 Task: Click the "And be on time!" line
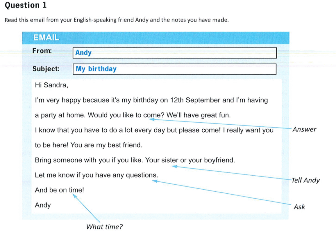point(59,190)
